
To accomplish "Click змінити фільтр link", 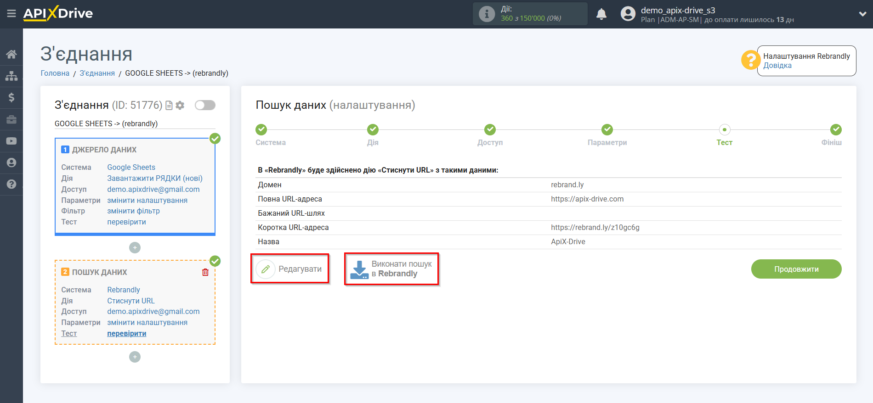I will [x=134, y=211].
